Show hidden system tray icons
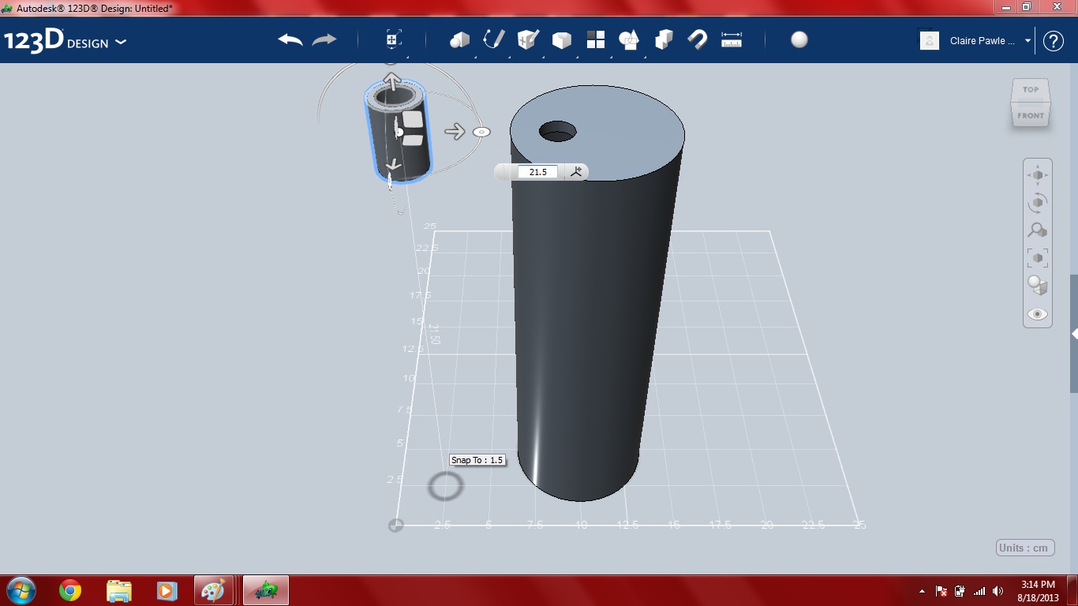The image size is (1078, 606). coord(923,591)
